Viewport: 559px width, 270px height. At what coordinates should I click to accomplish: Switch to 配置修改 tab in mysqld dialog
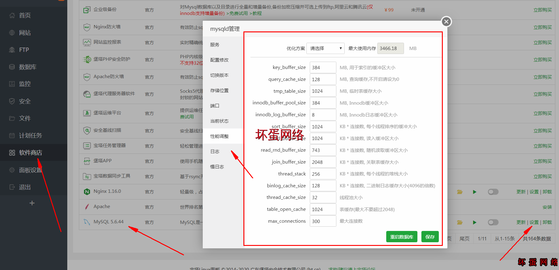(x=223, y=60)
